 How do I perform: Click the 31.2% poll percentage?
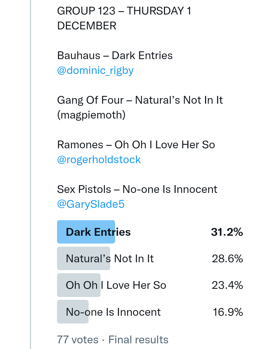click(x=227, y=232)
